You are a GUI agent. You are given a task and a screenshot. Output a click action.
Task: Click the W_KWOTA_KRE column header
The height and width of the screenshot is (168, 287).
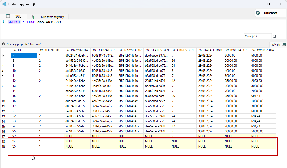(x=236, y=50)
